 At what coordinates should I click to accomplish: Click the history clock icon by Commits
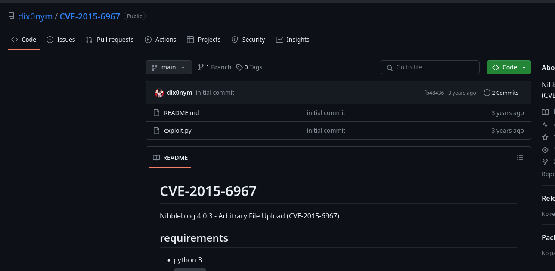point(487,93)
